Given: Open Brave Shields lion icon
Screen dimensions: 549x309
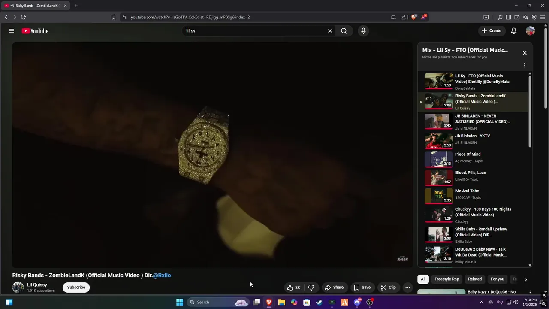Looking at the screenshot, I should tap(414, 17).
